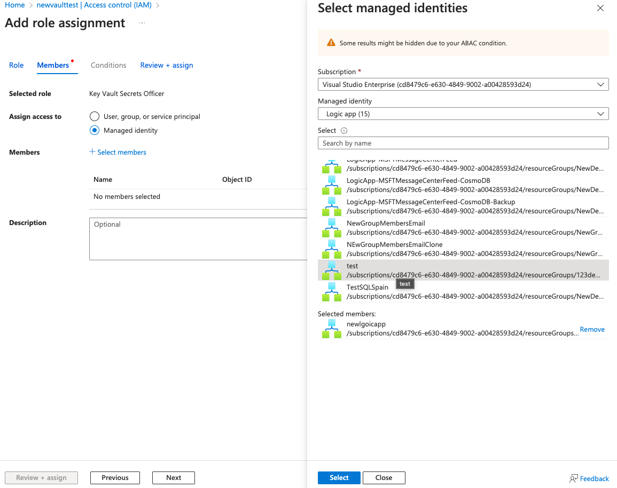Open the more options ellipsis beside title

[142, 23]
